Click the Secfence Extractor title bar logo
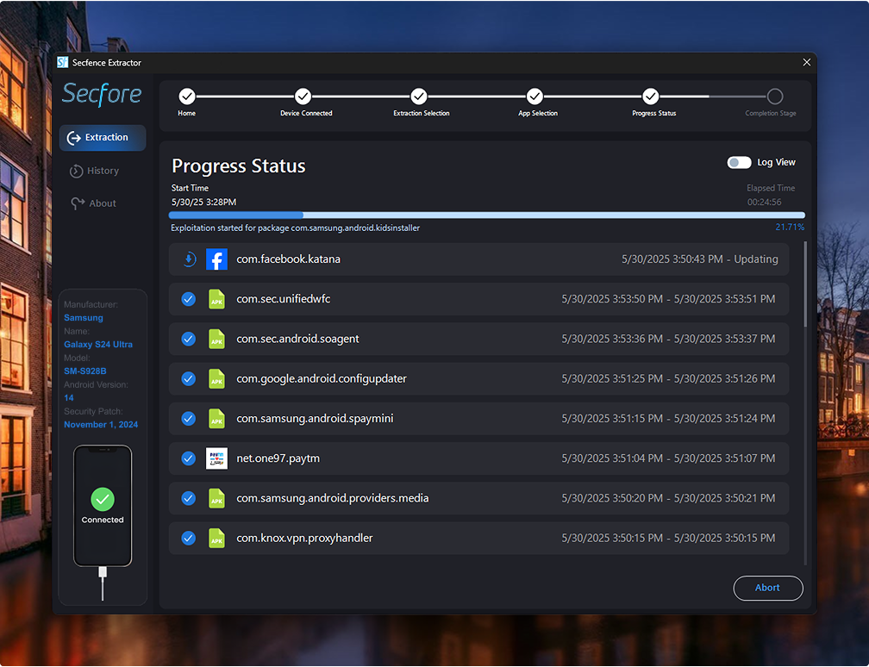This screenshot has width=869, height=667. click(x=63, y=63)
